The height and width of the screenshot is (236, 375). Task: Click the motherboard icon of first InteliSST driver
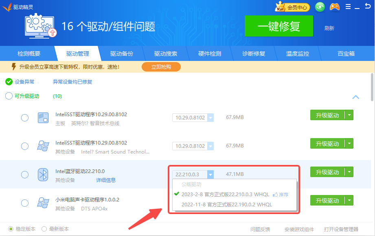[x=43, y=118]
